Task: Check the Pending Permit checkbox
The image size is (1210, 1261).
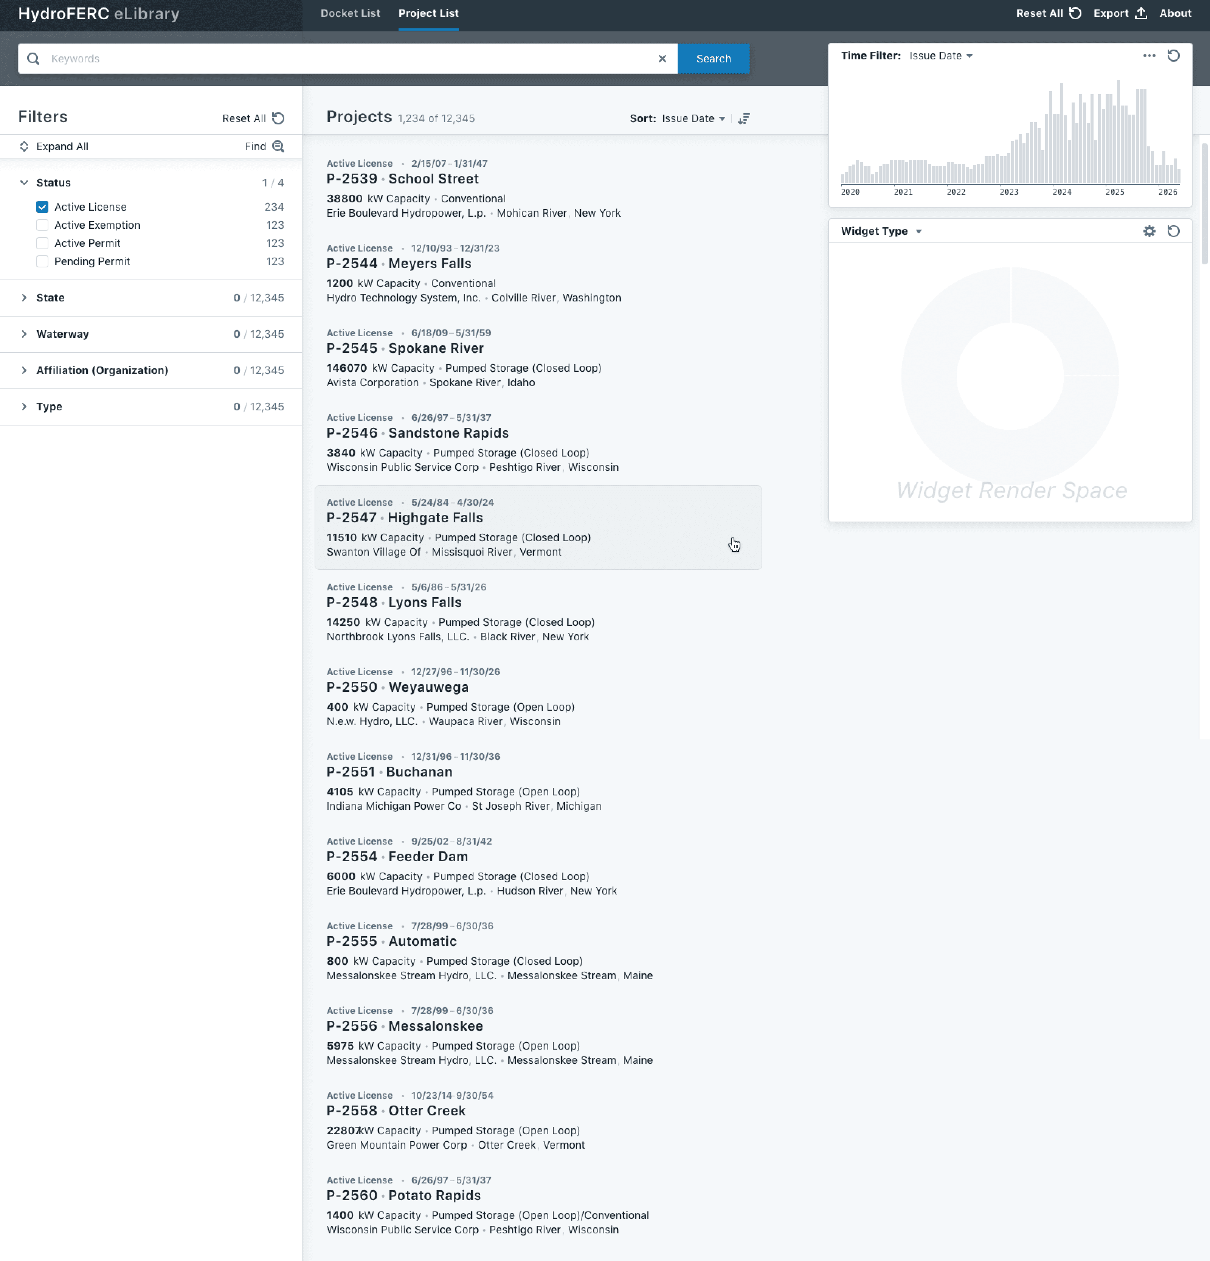Action: (42, 261)
